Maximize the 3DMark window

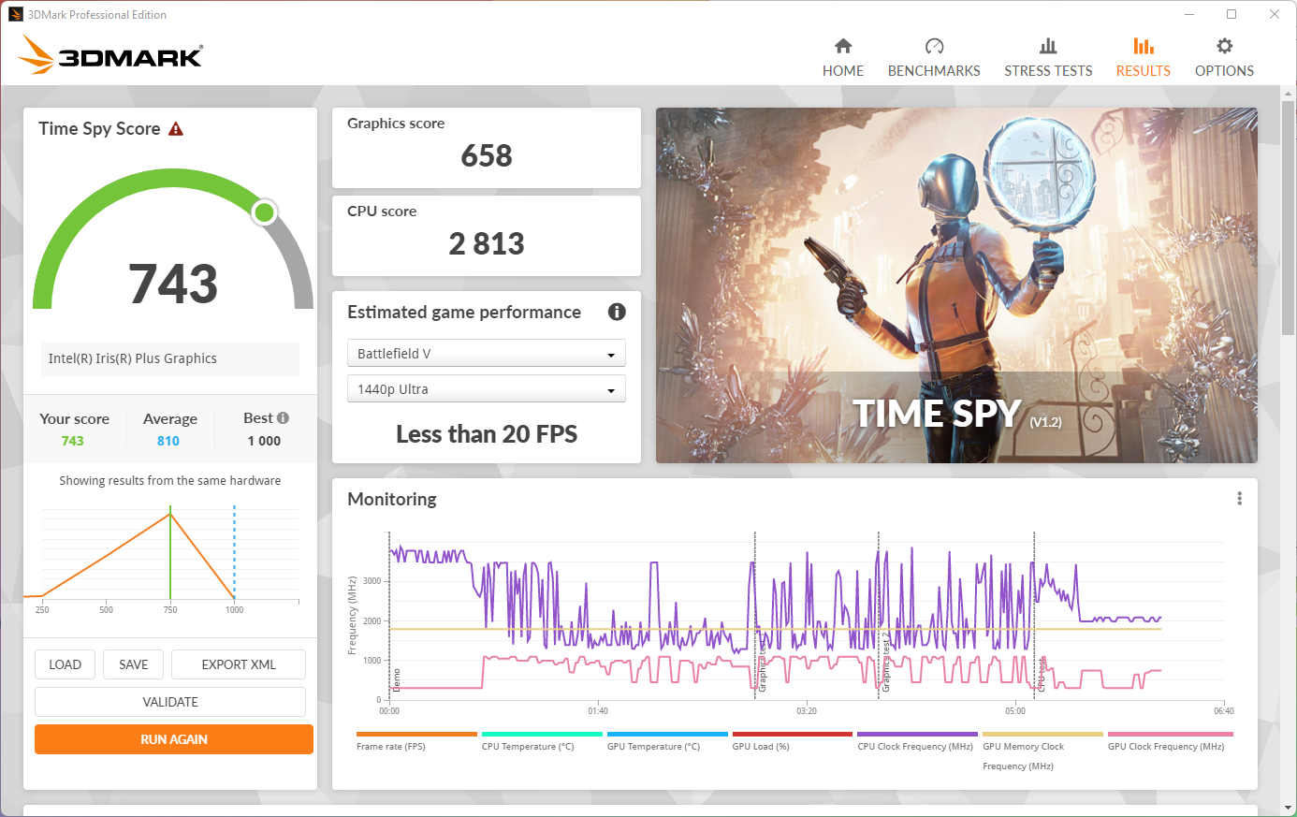click(1231, 14)
